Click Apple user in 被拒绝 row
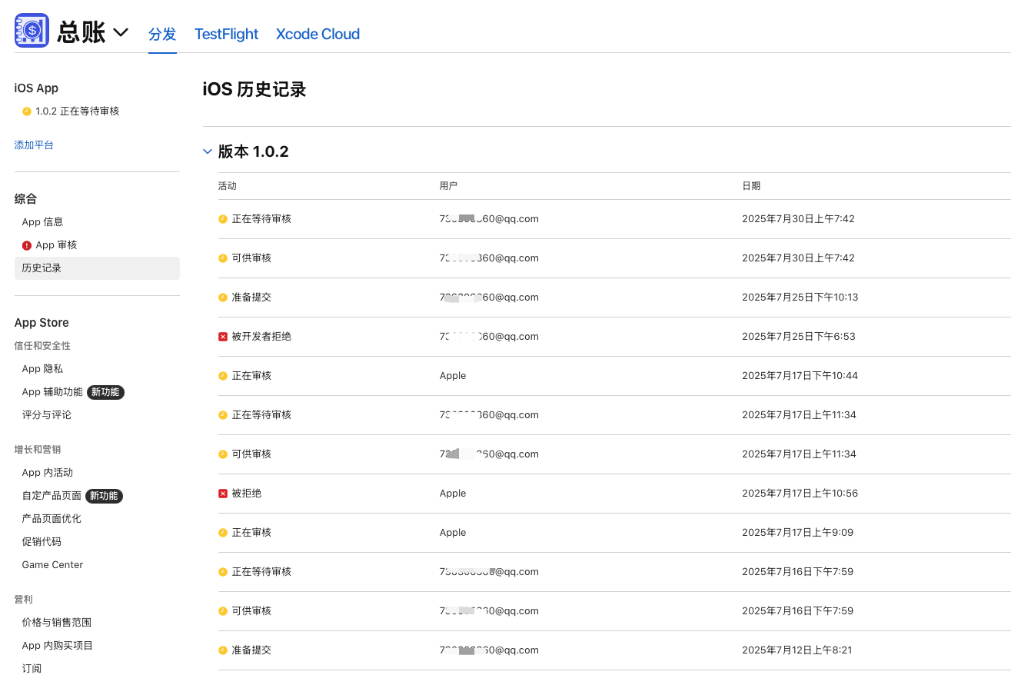The image size is (1011, 675). pyautogui.click(x=453, y=494)
